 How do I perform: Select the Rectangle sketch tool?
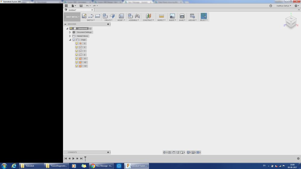[98, 16]
